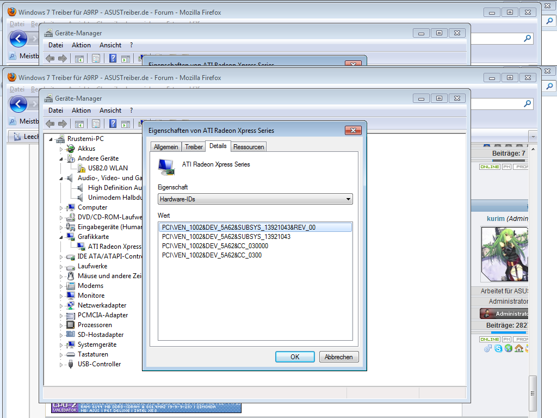Open kurim's homepage house icon
This screenshot has height=418, width=557.
(x=519, y=348)
